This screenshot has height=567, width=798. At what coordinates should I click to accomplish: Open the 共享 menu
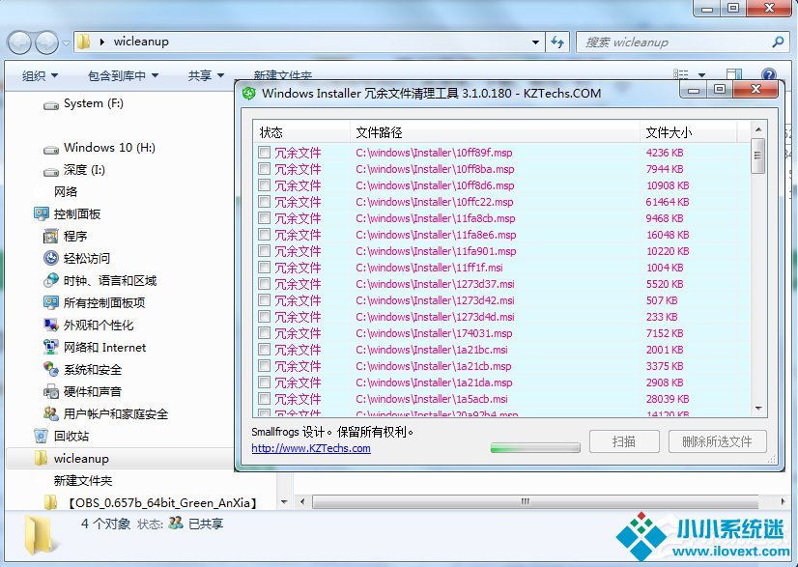point(206,76)
